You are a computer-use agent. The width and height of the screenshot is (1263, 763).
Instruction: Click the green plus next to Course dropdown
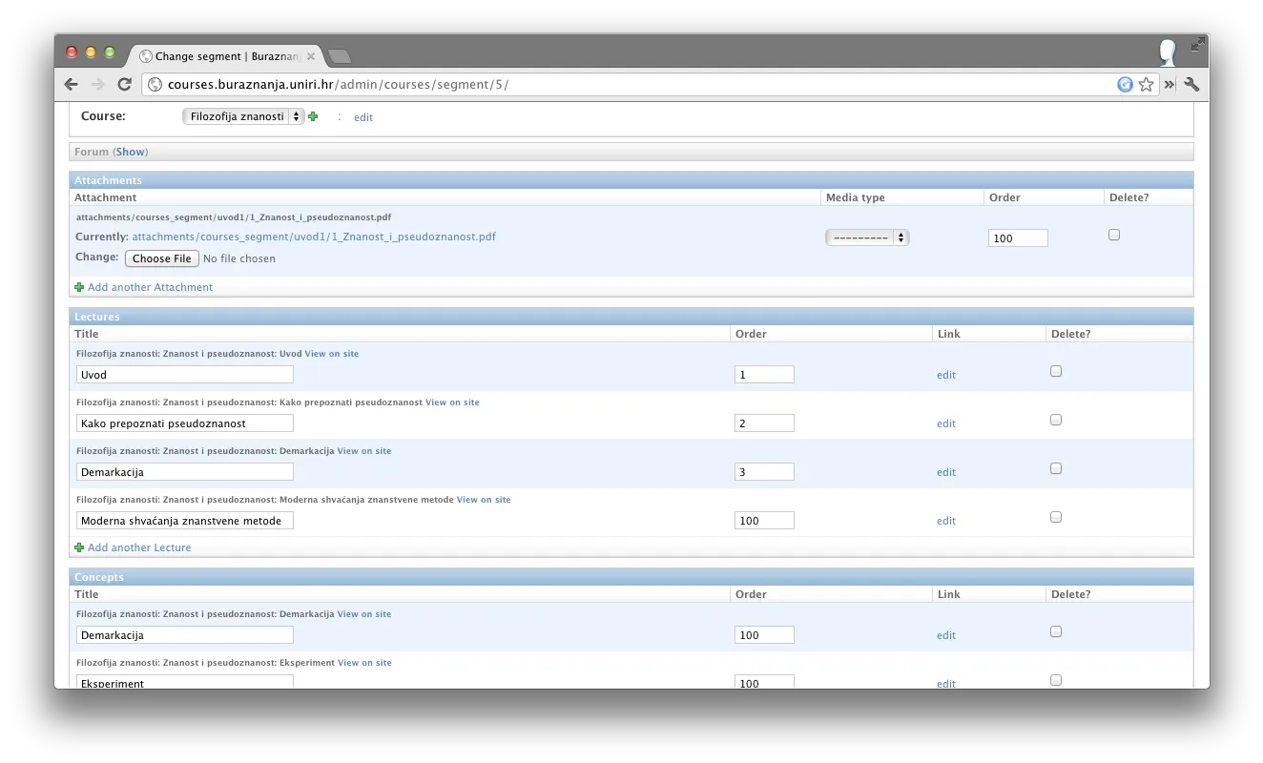313,116
